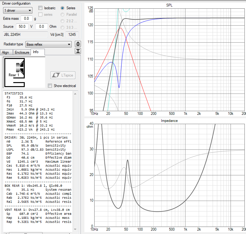Screen dimensions: 246x234
Task: Toggle the isobaric series checkbox
Action: 40,15
